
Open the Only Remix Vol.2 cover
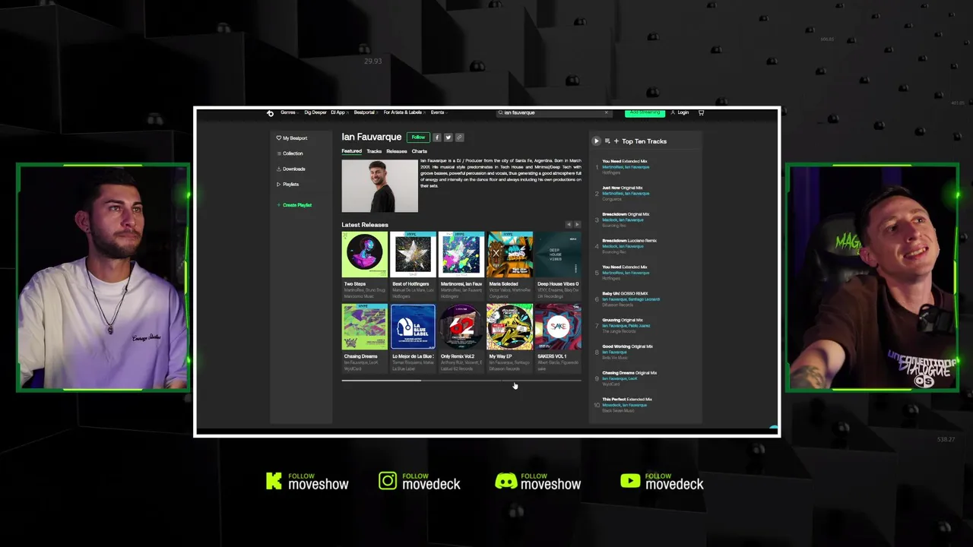tap(461, 327)
